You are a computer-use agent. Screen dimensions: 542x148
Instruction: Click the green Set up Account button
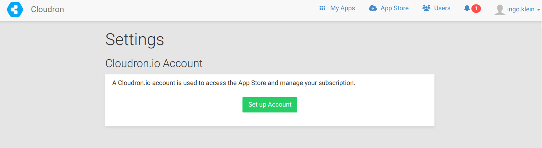click(270, 105)
